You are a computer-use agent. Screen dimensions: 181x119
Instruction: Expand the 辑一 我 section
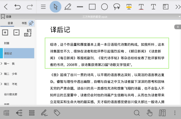[x=1, y=63]
